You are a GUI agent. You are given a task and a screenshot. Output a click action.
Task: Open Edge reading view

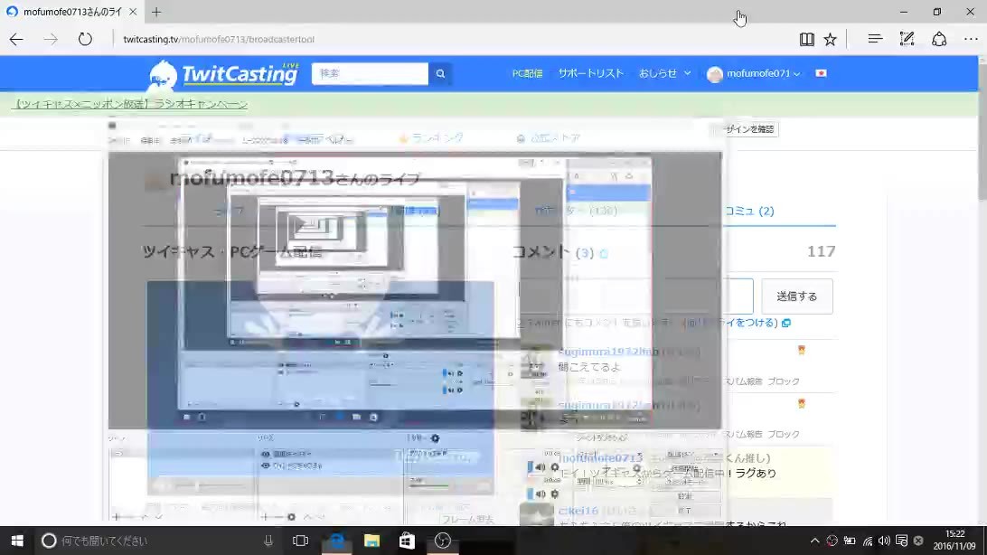tap(807, 39)
